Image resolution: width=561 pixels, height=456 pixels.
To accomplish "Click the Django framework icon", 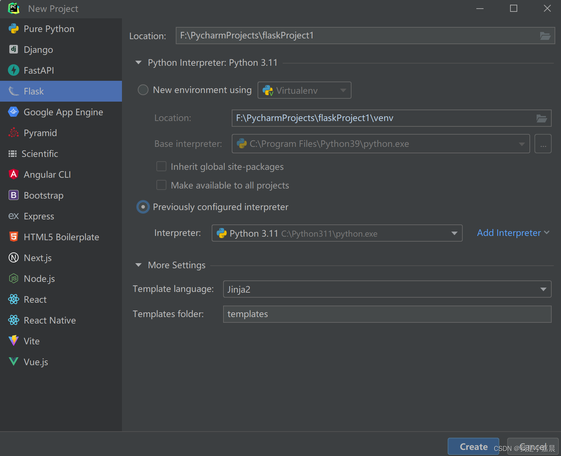I will (x=13, y=50).
